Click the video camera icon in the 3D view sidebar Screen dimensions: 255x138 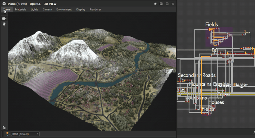tap(4, 19)
